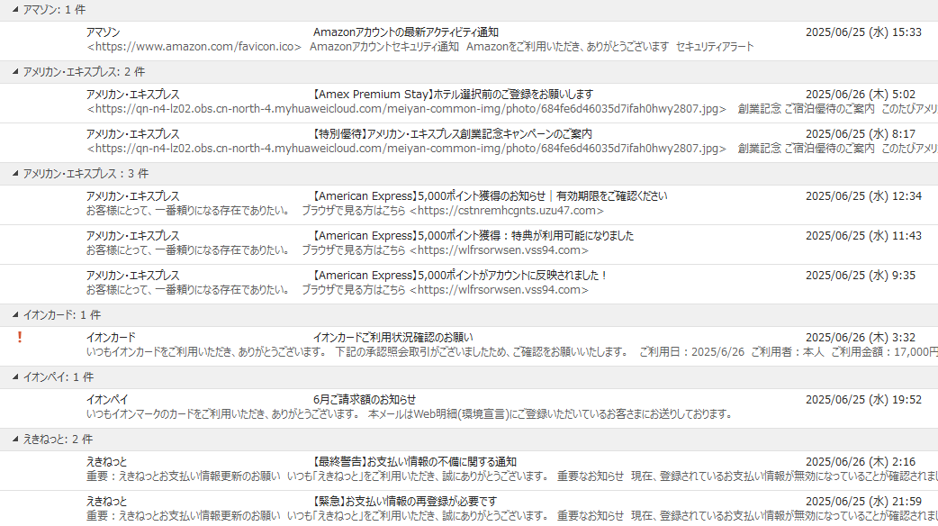Open mail '【特別優待】アメリカン・エキスプレス創業記念キャンペーンのご案内'
The image size is (938, 526).
(x=452, y=134)
